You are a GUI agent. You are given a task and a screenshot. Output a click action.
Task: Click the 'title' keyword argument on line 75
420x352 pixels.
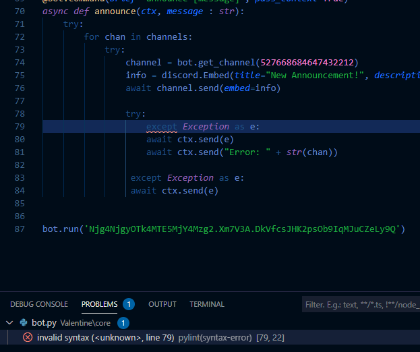[247, 76]
